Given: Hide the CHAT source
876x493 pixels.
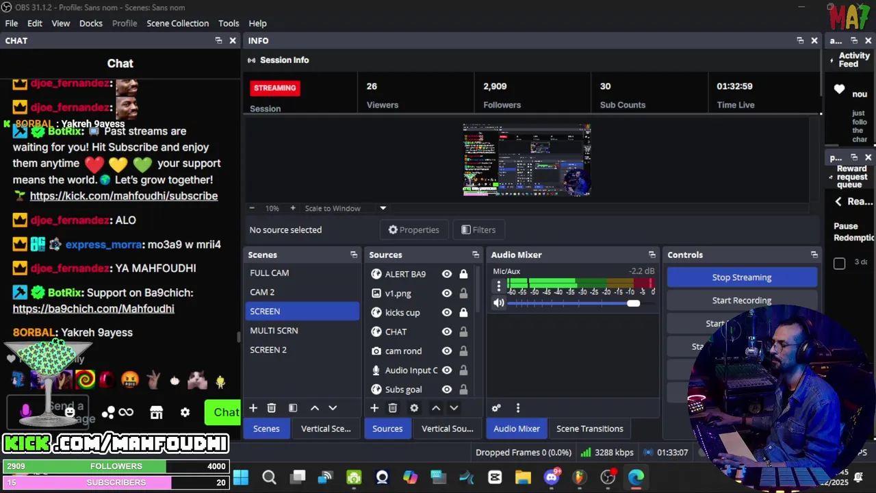Looking at the screenshot, I should pos(447,331).
